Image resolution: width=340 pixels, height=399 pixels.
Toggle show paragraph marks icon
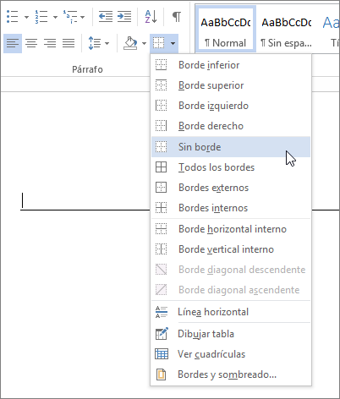(177, 17)
